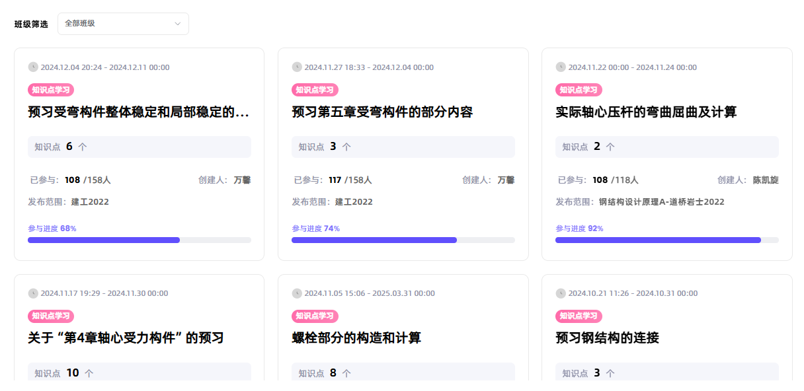Screen dimensions: 804x391
Task: Click clock icon on 2024.12.04 card
Action: click(x=33, y=67)
